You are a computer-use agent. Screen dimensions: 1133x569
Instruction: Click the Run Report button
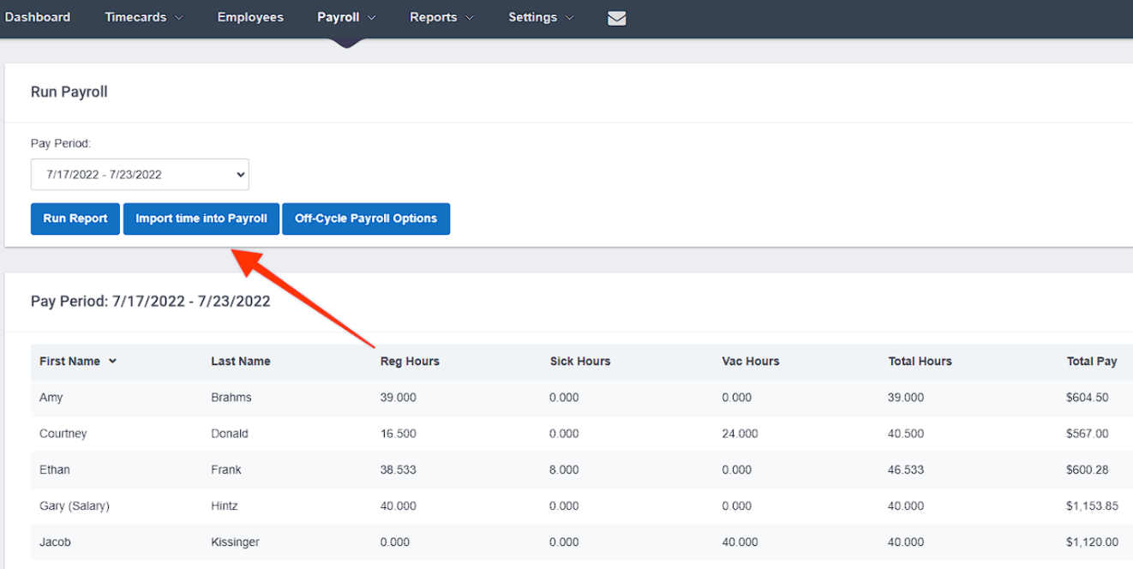click(x=75, y=219)
